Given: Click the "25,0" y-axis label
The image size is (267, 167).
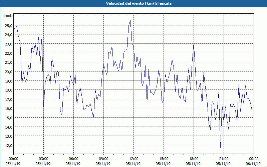Looking at the screenshot, I should pyautogui.click(x=9, y=26).
